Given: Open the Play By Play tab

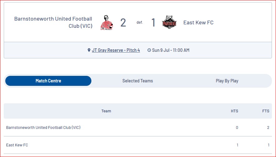Looking at the screenshot, I should 227,81.
